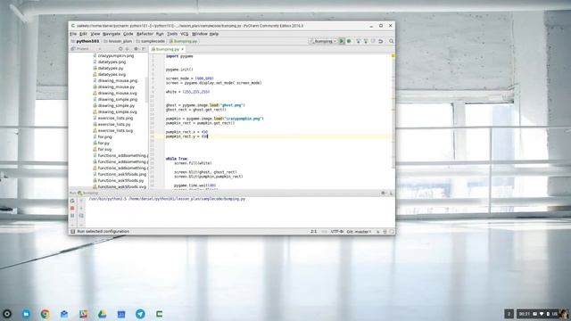
Task: Open the File menu
Action: tap(73, 34)
